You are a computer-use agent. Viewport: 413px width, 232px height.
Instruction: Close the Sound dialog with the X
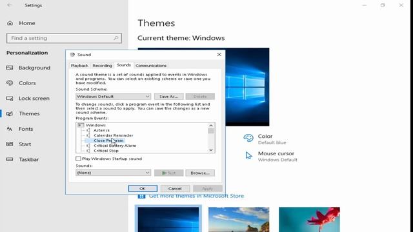pos(219,54)
